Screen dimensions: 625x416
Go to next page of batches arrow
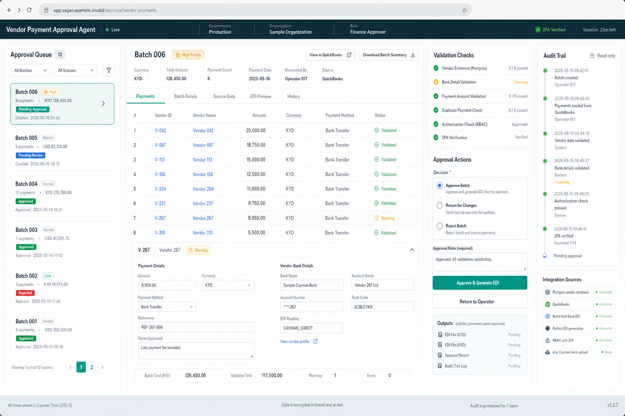[x=102, y=367]
